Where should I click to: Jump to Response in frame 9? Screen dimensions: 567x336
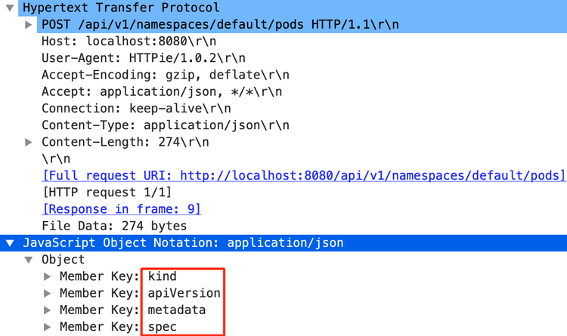[121, 208]
